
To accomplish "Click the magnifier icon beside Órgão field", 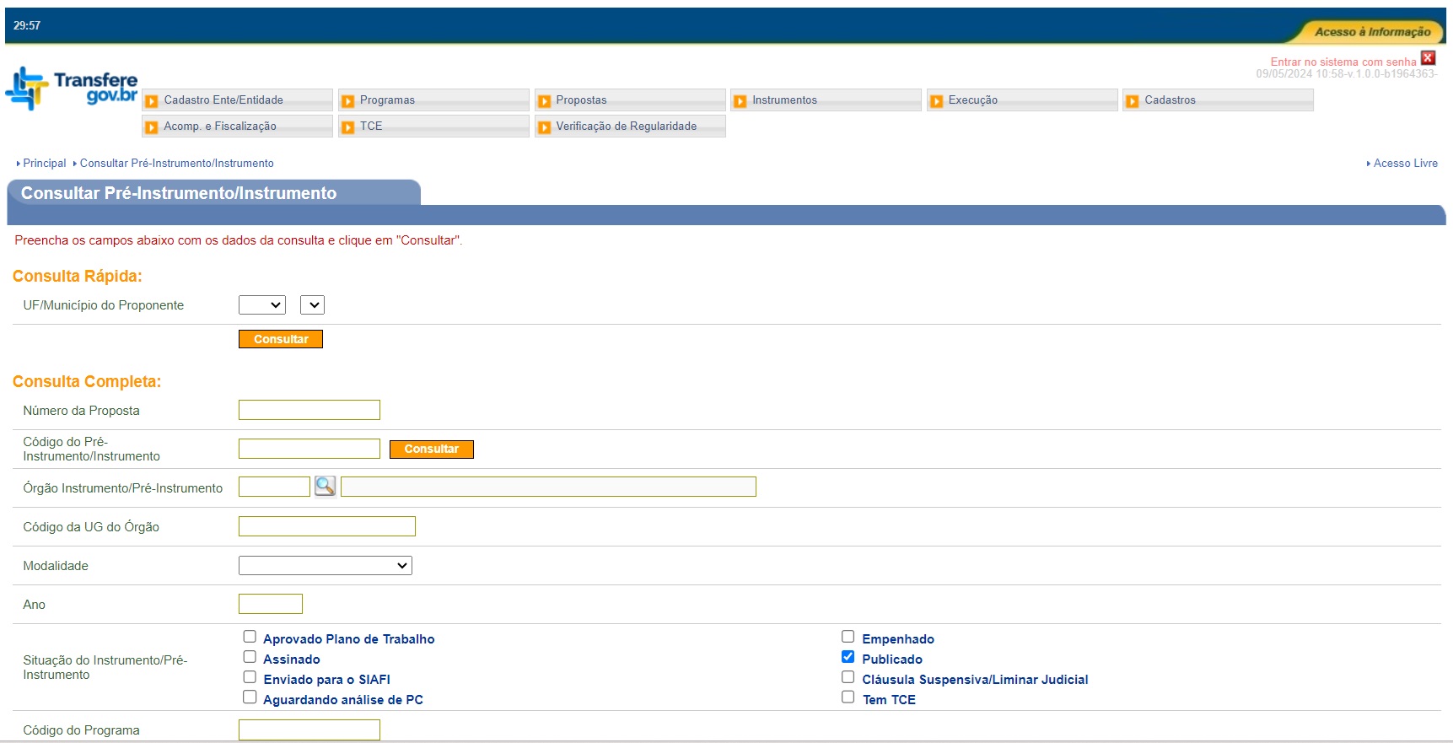I will coord(325,486).
